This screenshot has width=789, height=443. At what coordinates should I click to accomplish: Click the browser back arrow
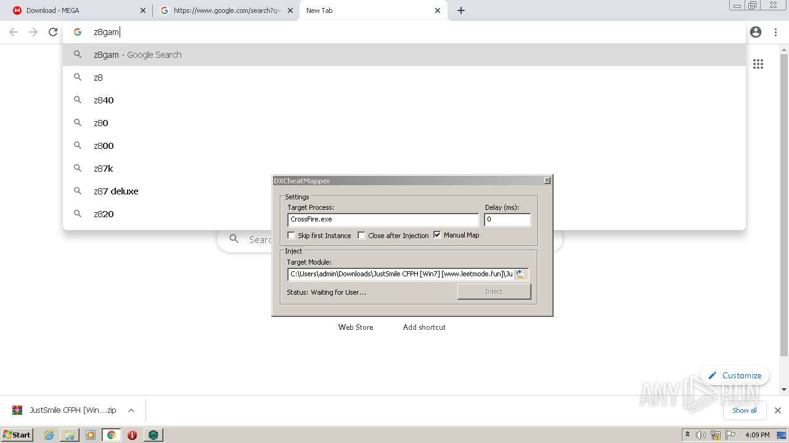pos(14,32)
